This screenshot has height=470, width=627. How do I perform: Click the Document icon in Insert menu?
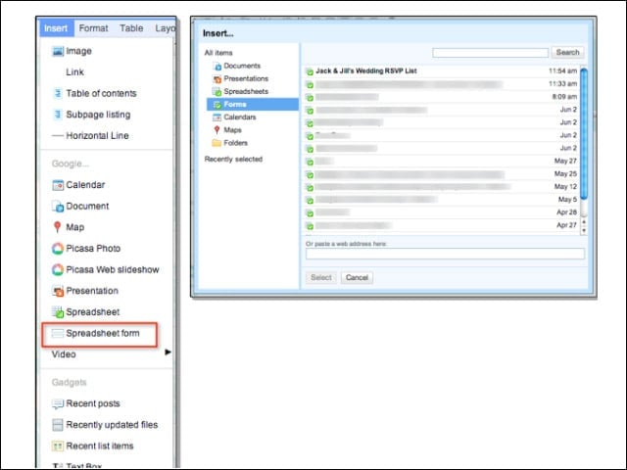point(58,207)
